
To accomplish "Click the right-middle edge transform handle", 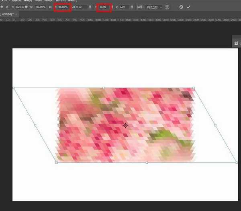I will 215,125.
